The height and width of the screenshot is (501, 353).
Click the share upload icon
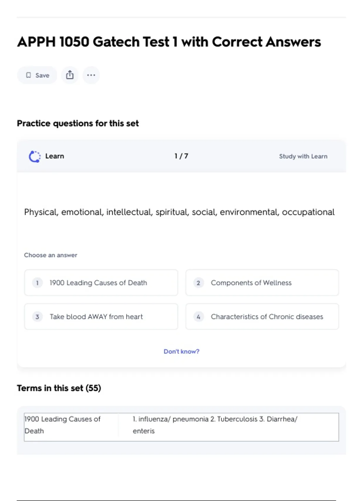(70, 75)
